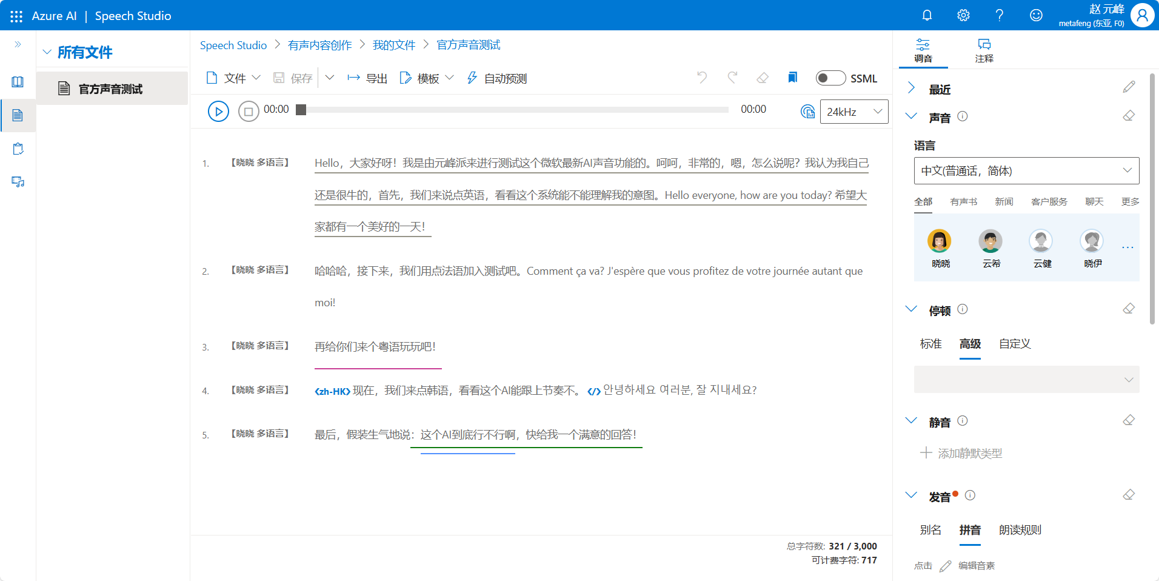1159x581 pixels.
Task: Switch to the 调音 tab
Action: (923, 50)
